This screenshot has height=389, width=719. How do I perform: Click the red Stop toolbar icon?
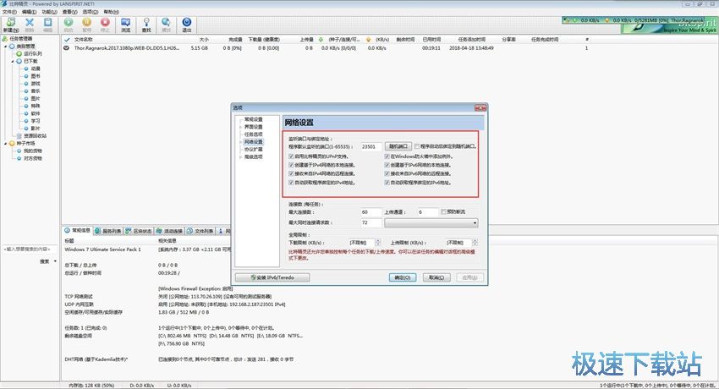point(105,22)
